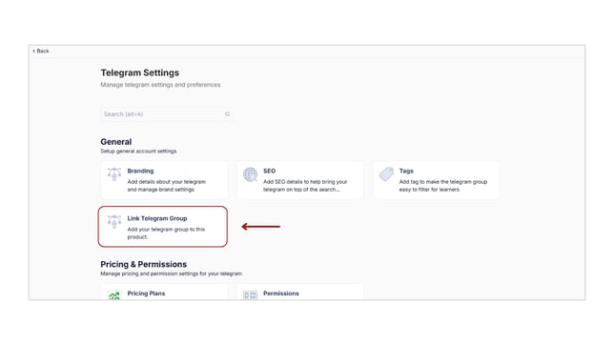Click 'Setup general account settings' text

[138, 152]
